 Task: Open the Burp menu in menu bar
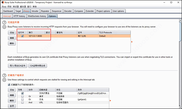[x=4, y=7]
